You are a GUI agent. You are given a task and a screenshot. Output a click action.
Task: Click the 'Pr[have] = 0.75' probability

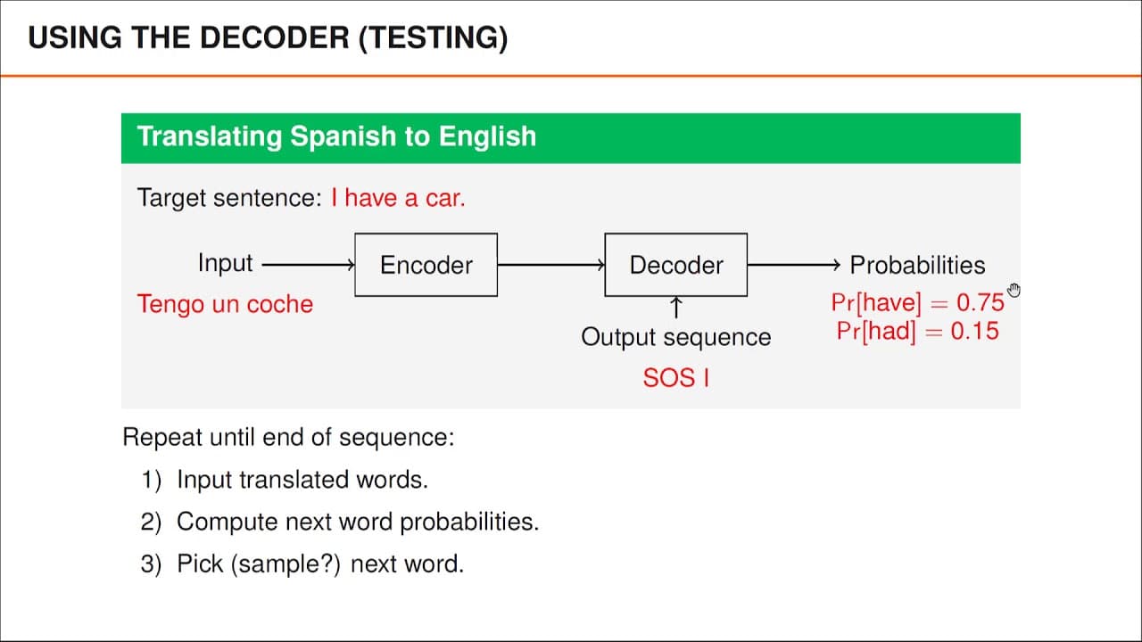coord(917,302)
